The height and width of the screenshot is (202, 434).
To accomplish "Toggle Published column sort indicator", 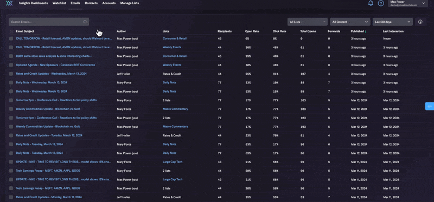I will 366,31.
